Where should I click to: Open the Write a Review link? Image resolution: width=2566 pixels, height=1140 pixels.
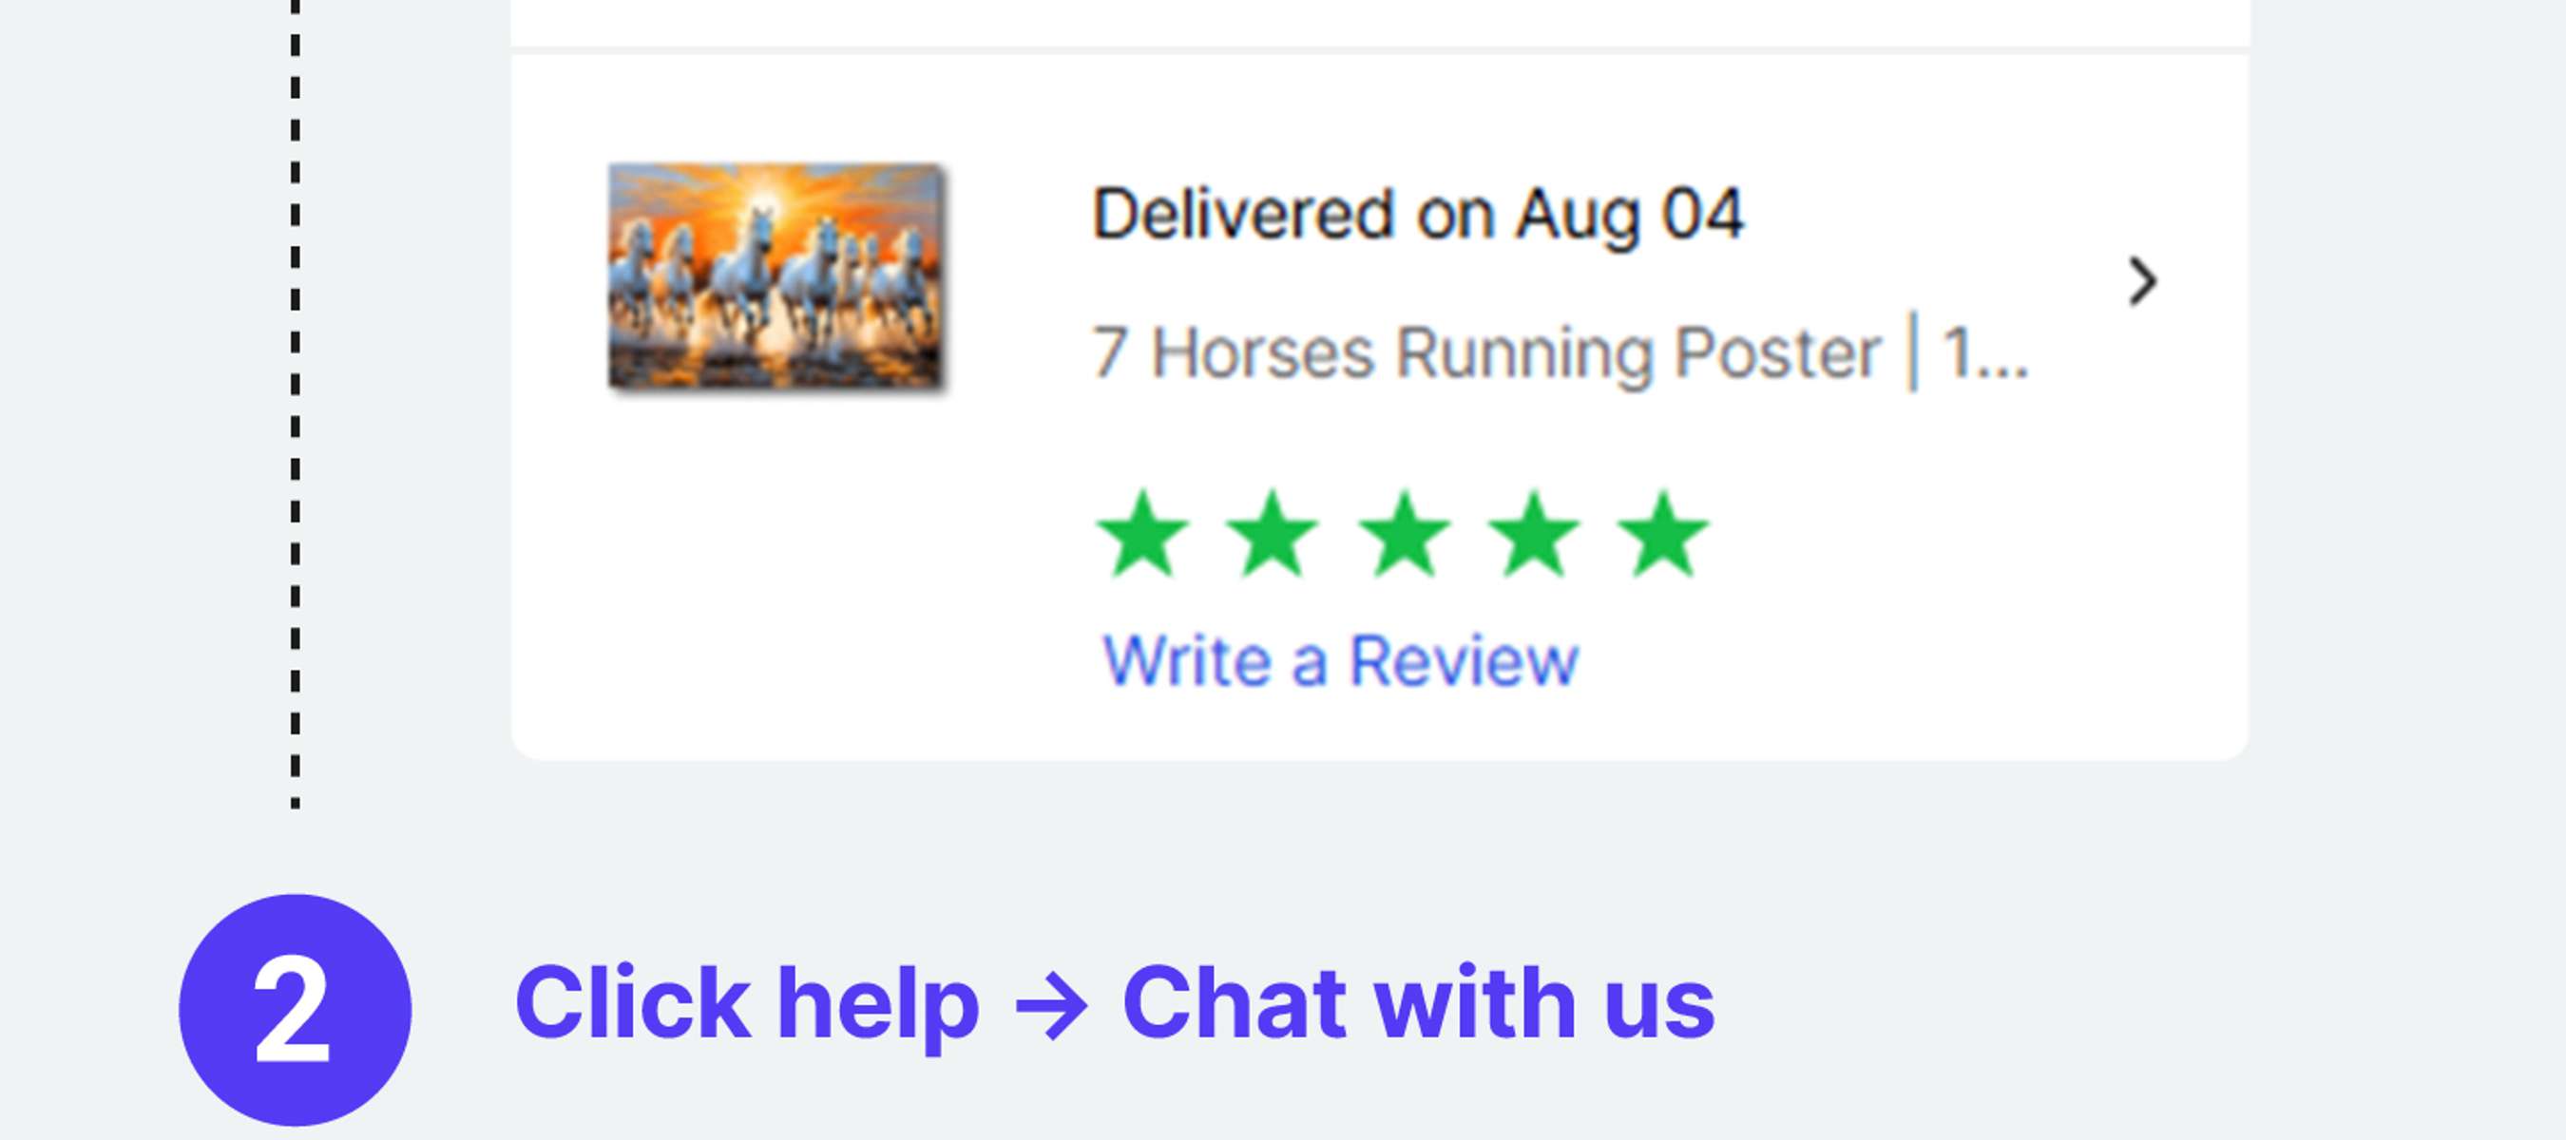(1340, 660)
